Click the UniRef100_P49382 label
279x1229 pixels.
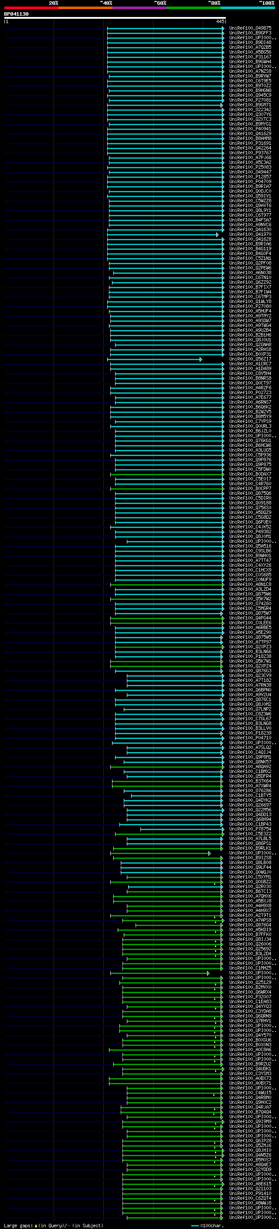point(250,531)
